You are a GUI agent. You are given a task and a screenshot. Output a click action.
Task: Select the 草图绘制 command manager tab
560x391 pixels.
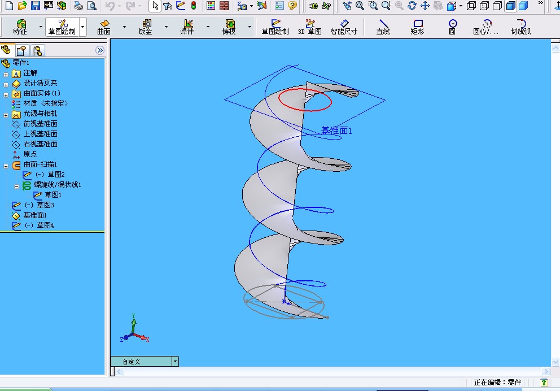coord(62,27)
